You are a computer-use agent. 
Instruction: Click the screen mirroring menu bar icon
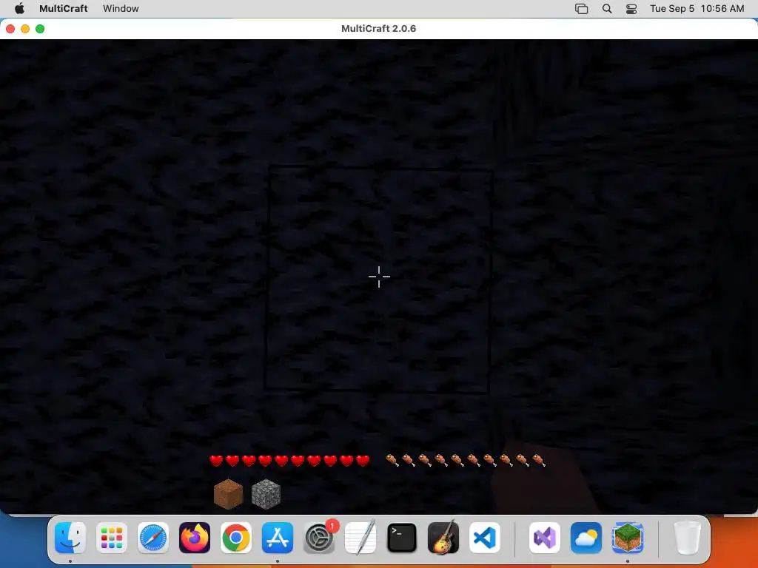click(x=582, y=8)
